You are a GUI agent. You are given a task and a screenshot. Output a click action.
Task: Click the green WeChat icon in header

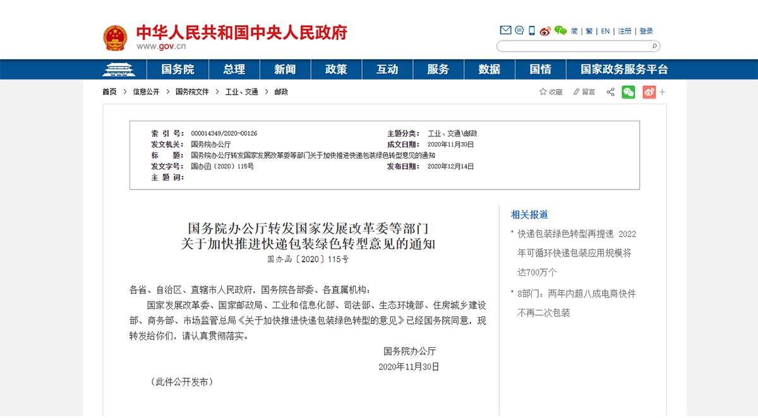coord(560,30)
